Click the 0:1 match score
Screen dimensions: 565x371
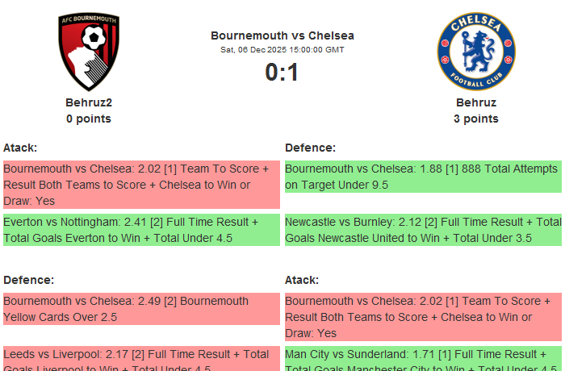tap(282, 73)
